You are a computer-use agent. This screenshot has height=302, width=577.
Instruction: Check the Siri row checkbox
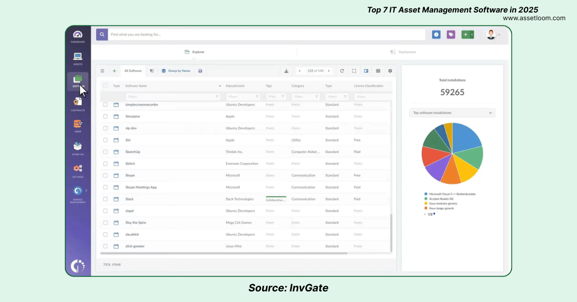105,140
